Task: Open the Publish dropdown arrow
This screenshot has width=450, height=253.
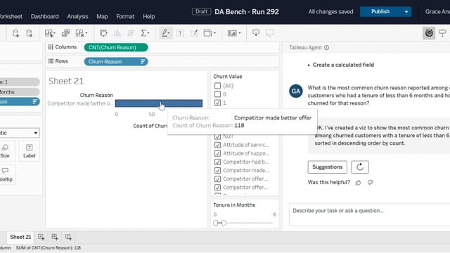Action: [x=406, y=12]
